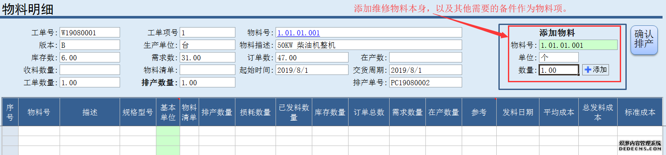
Task: Click the 描述 column header
Action: point(90,112)
